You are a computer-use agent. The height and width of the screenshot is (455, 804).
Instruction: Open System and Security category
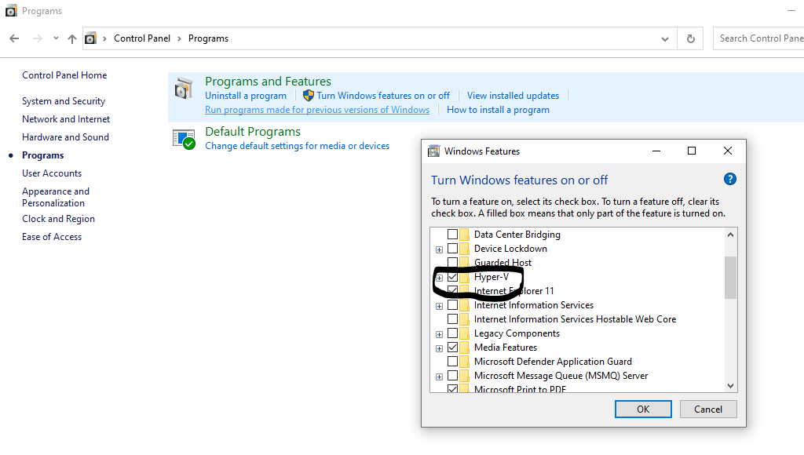[x=64, y=101]
